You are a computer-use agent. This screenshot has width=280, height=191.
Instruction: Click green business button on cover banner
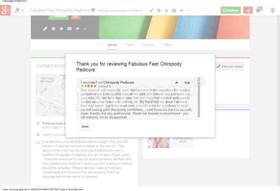coord(59,17)
